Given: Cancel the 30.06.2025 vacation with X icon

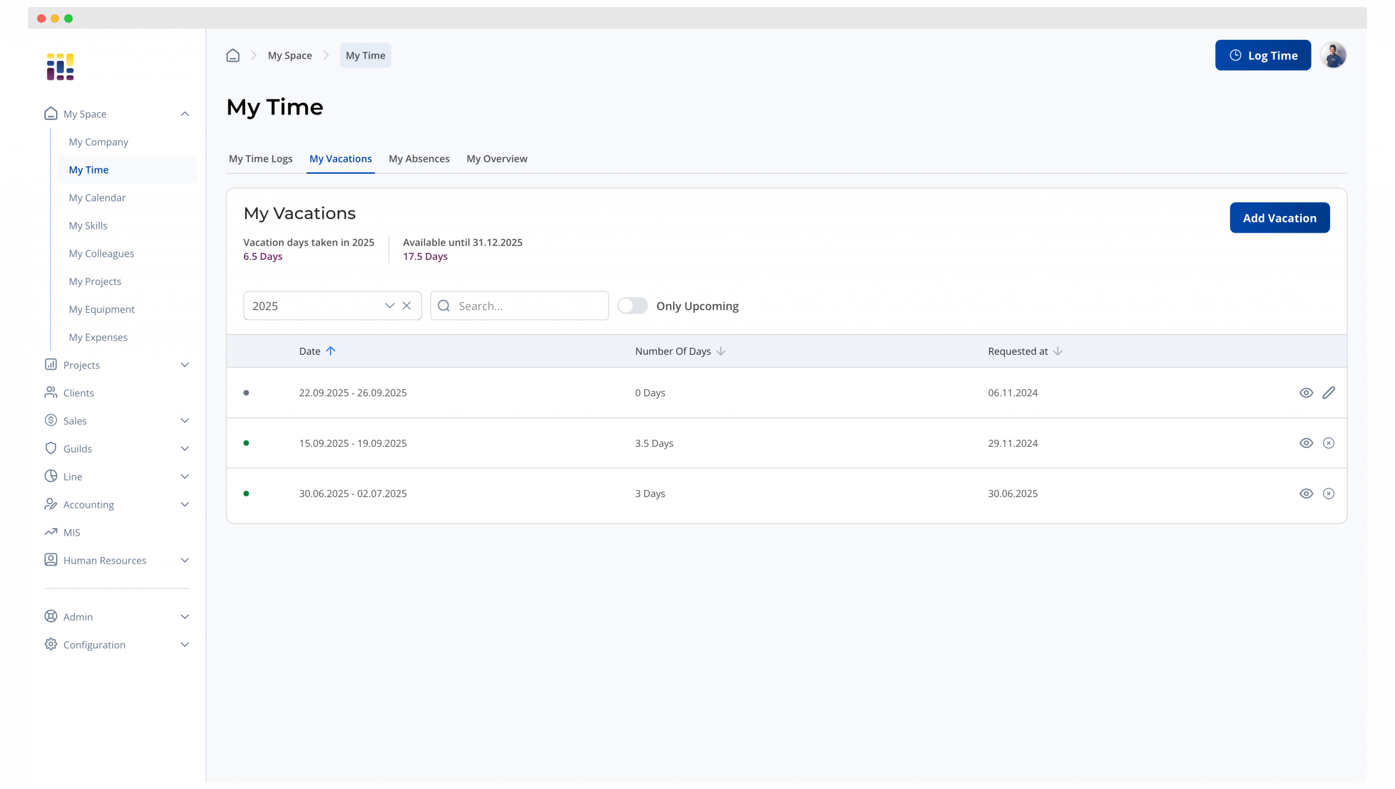Looking at the screenshot, I should (1329, 494).
